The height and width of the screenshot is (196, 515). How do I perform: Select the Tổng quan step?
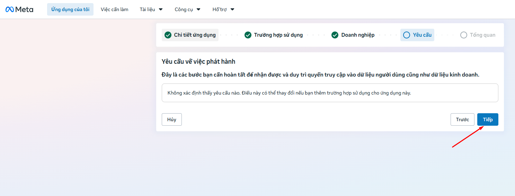pos(478,35)
